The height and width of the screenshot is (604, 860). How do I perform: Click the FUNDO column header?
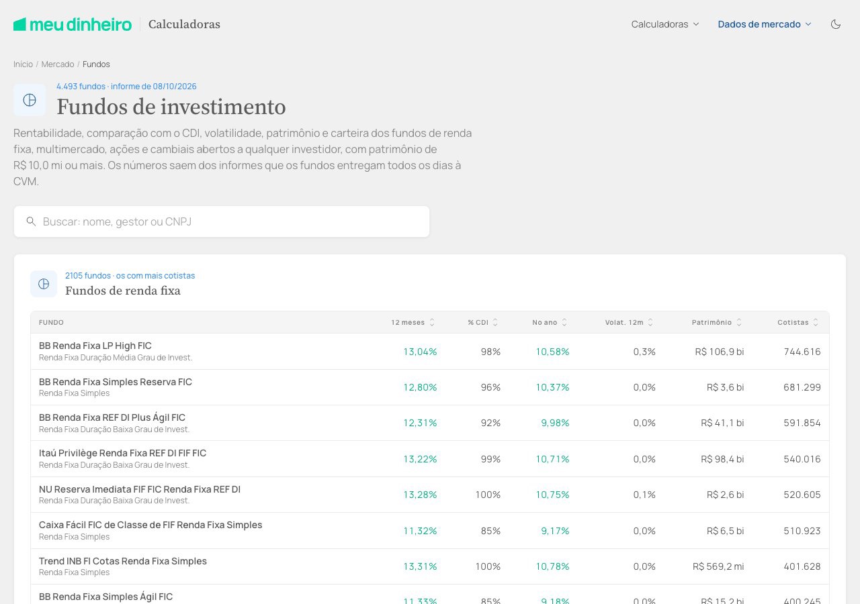pyautogui.click(x=51, y=323)
